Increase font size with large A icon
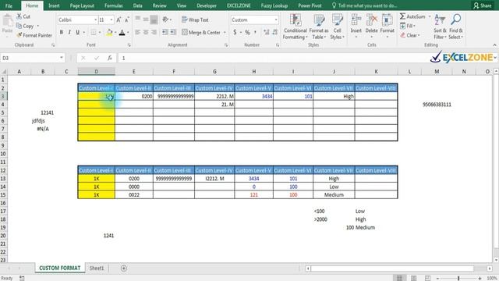Image resolution: width=499 pixels, height=281 pixels. 119,20
